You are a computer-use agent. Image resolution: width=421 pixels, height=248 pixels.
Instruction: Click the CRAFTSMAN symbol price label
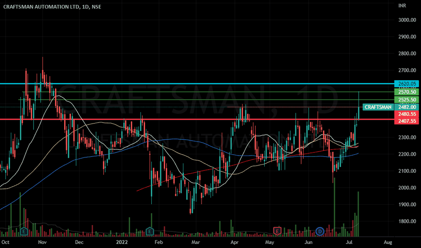pyautogui.click(x=378, y=107)
